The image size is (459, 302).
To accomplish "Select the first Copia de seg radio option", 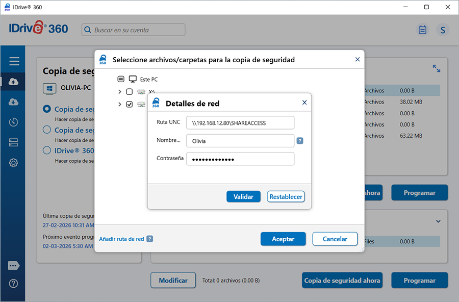I will click(47, 109).
